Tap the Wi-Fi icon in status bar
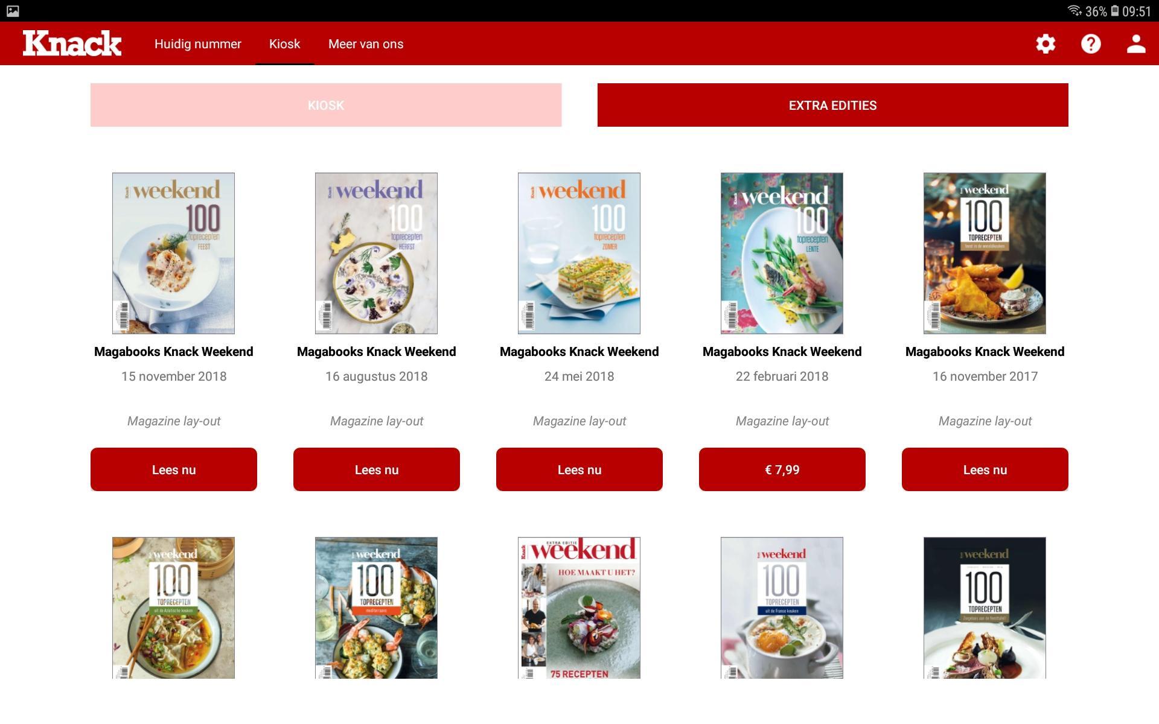Screen dimensions: 1159x724 [x=1074, y=11]
